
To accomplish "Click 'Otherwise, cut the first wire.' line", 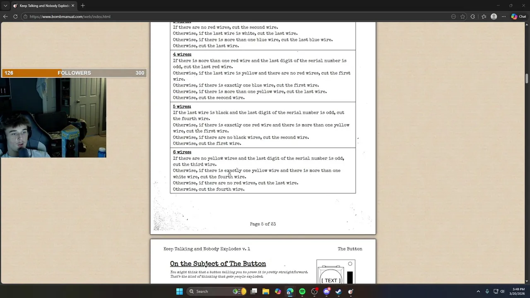I will [x=207, y=144].
